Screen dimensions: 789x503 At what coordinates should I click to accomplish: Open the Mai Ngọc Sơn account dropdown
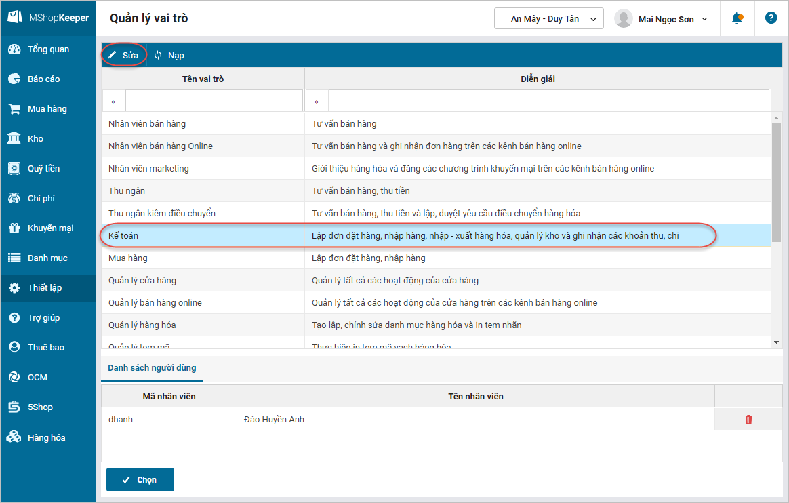click(x=661, y=19)
